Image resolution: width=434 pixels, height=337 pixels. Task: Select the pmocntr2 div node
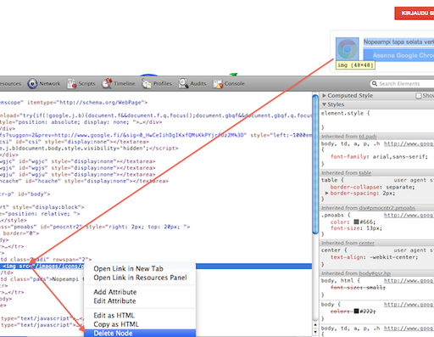95,227
